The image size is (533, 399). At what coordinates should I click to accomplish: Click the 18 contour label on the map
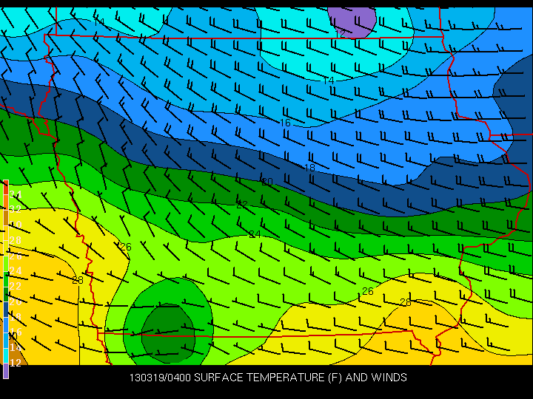click(x=309, y=168)
